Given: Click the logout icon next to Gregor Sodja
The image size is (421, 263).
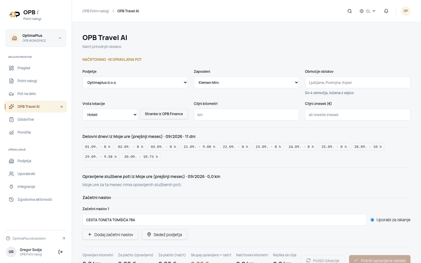Looking at the screenshot, I should click(x=61, y=252).
